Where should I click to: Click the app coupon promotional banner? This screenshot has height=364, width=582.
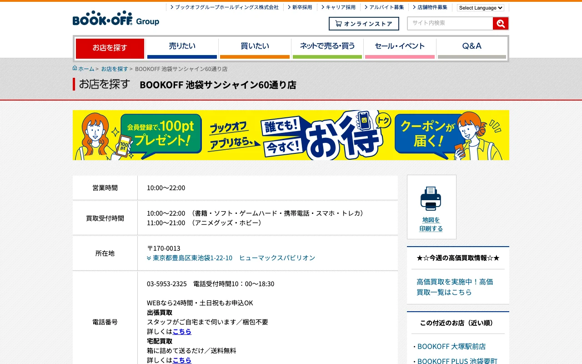[291, 135]
